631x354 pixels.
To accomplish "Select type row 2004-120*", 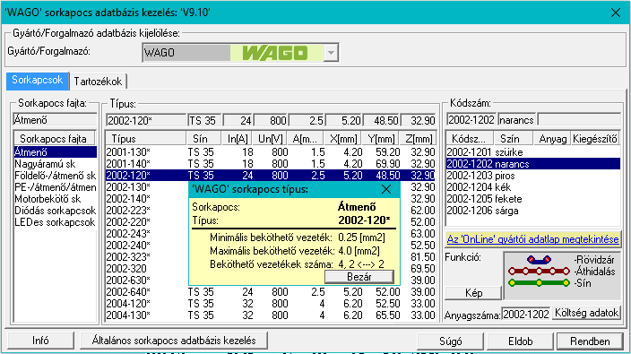I will pyautogui.click(x=271, y=304).
